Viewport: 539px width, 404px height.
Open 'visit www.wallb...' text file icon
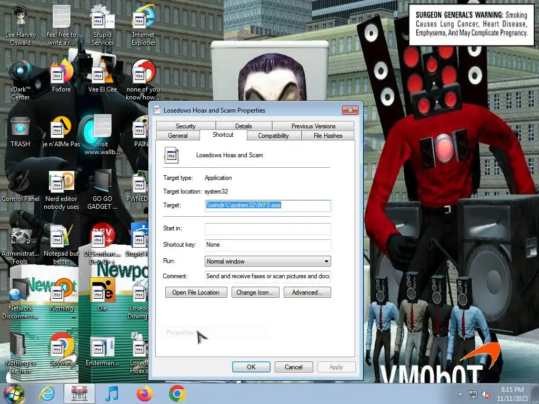click(x=103, y=135)
